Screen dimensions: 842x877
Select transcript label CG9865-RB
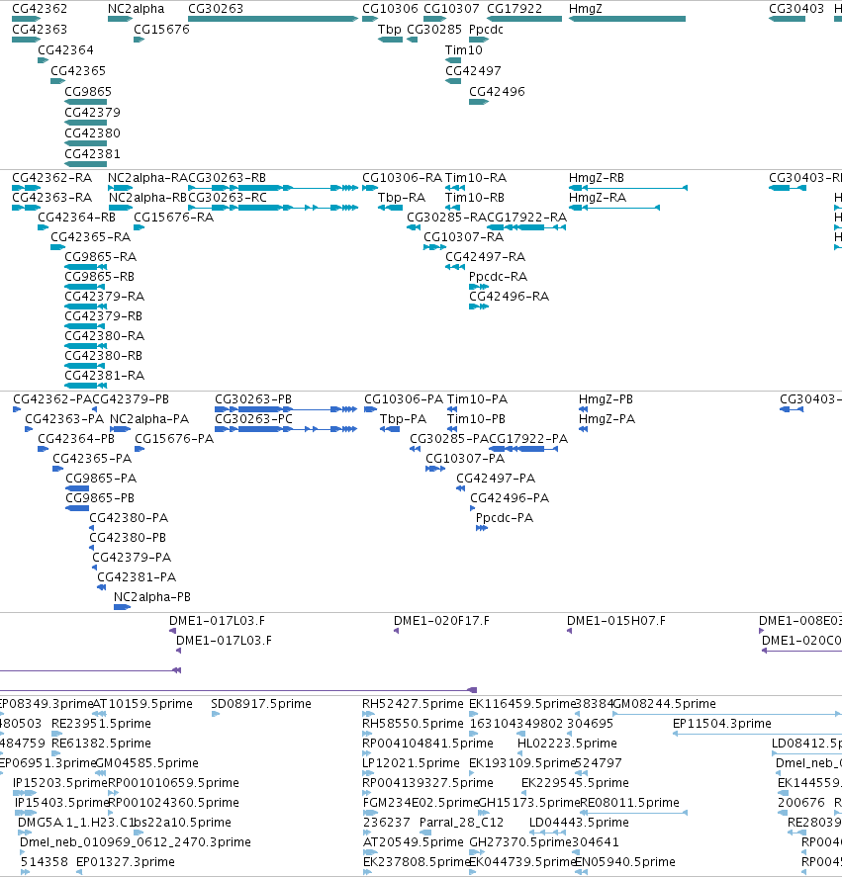99,276
